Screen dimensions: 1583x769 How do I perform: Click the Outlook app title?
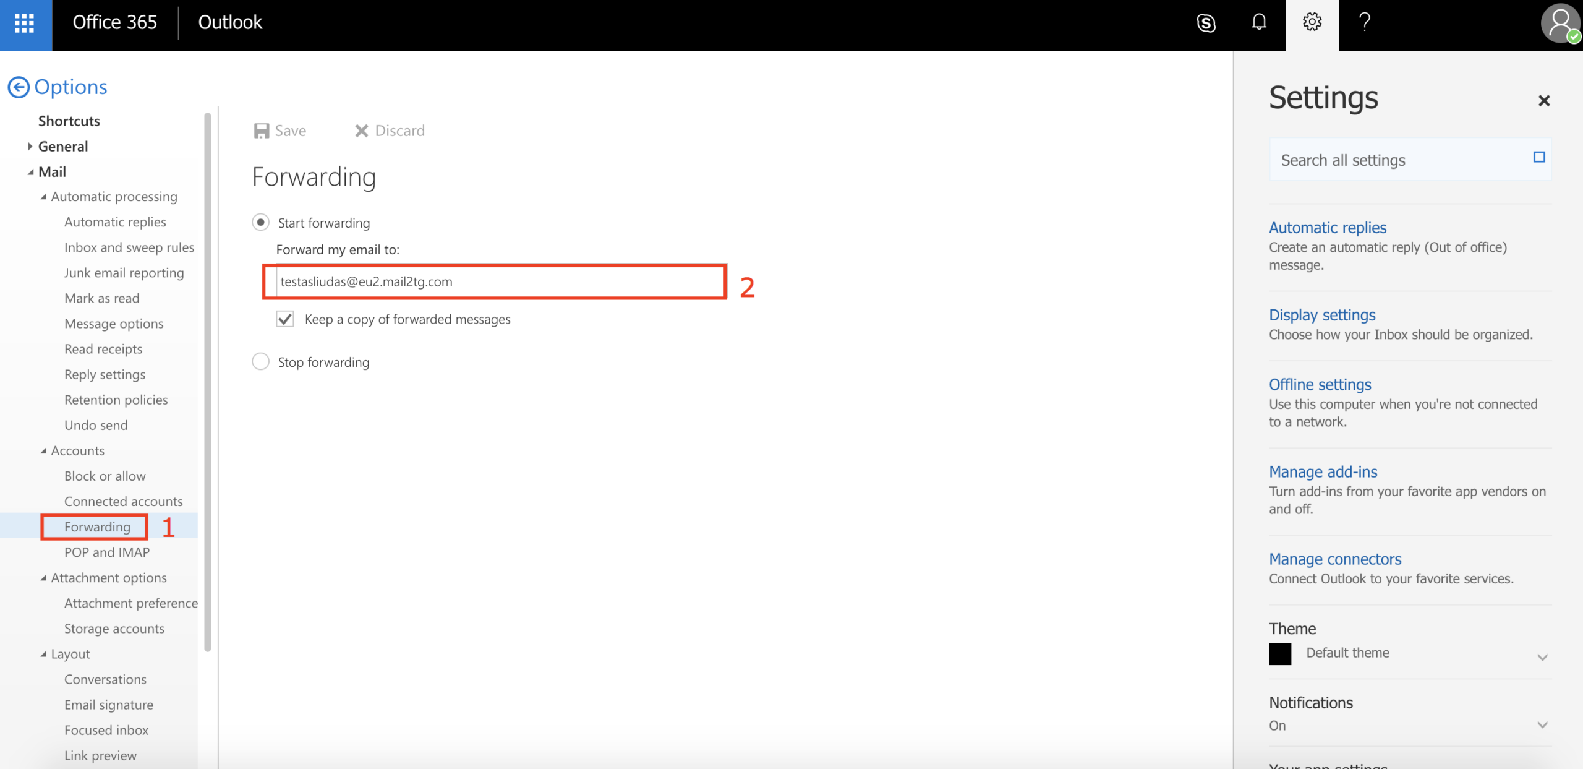click(x=230, y=22)
